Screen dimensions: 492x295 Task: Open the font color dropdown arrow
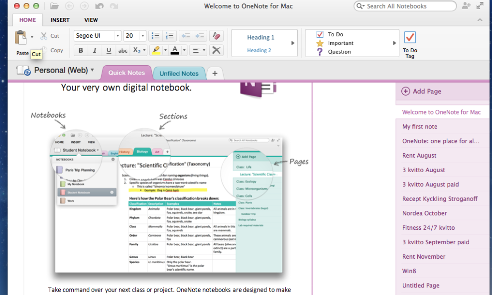pyautogui.click(x=184, y=50)
